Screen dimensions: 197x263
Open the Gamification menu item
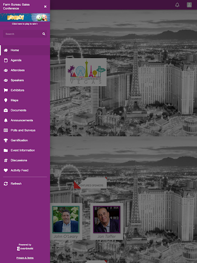point(25,140)
